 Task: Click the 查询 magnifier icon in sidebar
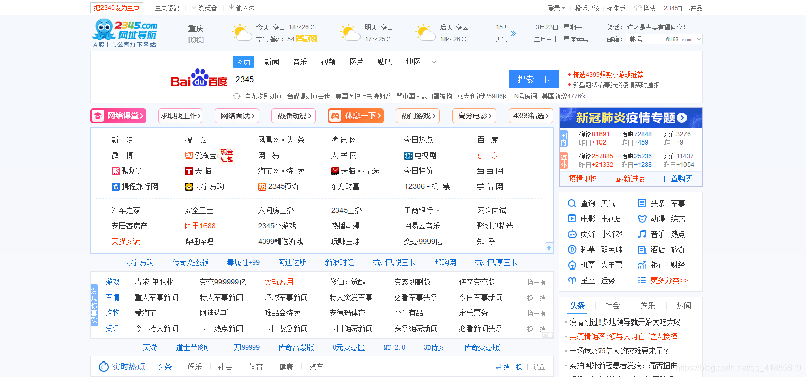572,203
